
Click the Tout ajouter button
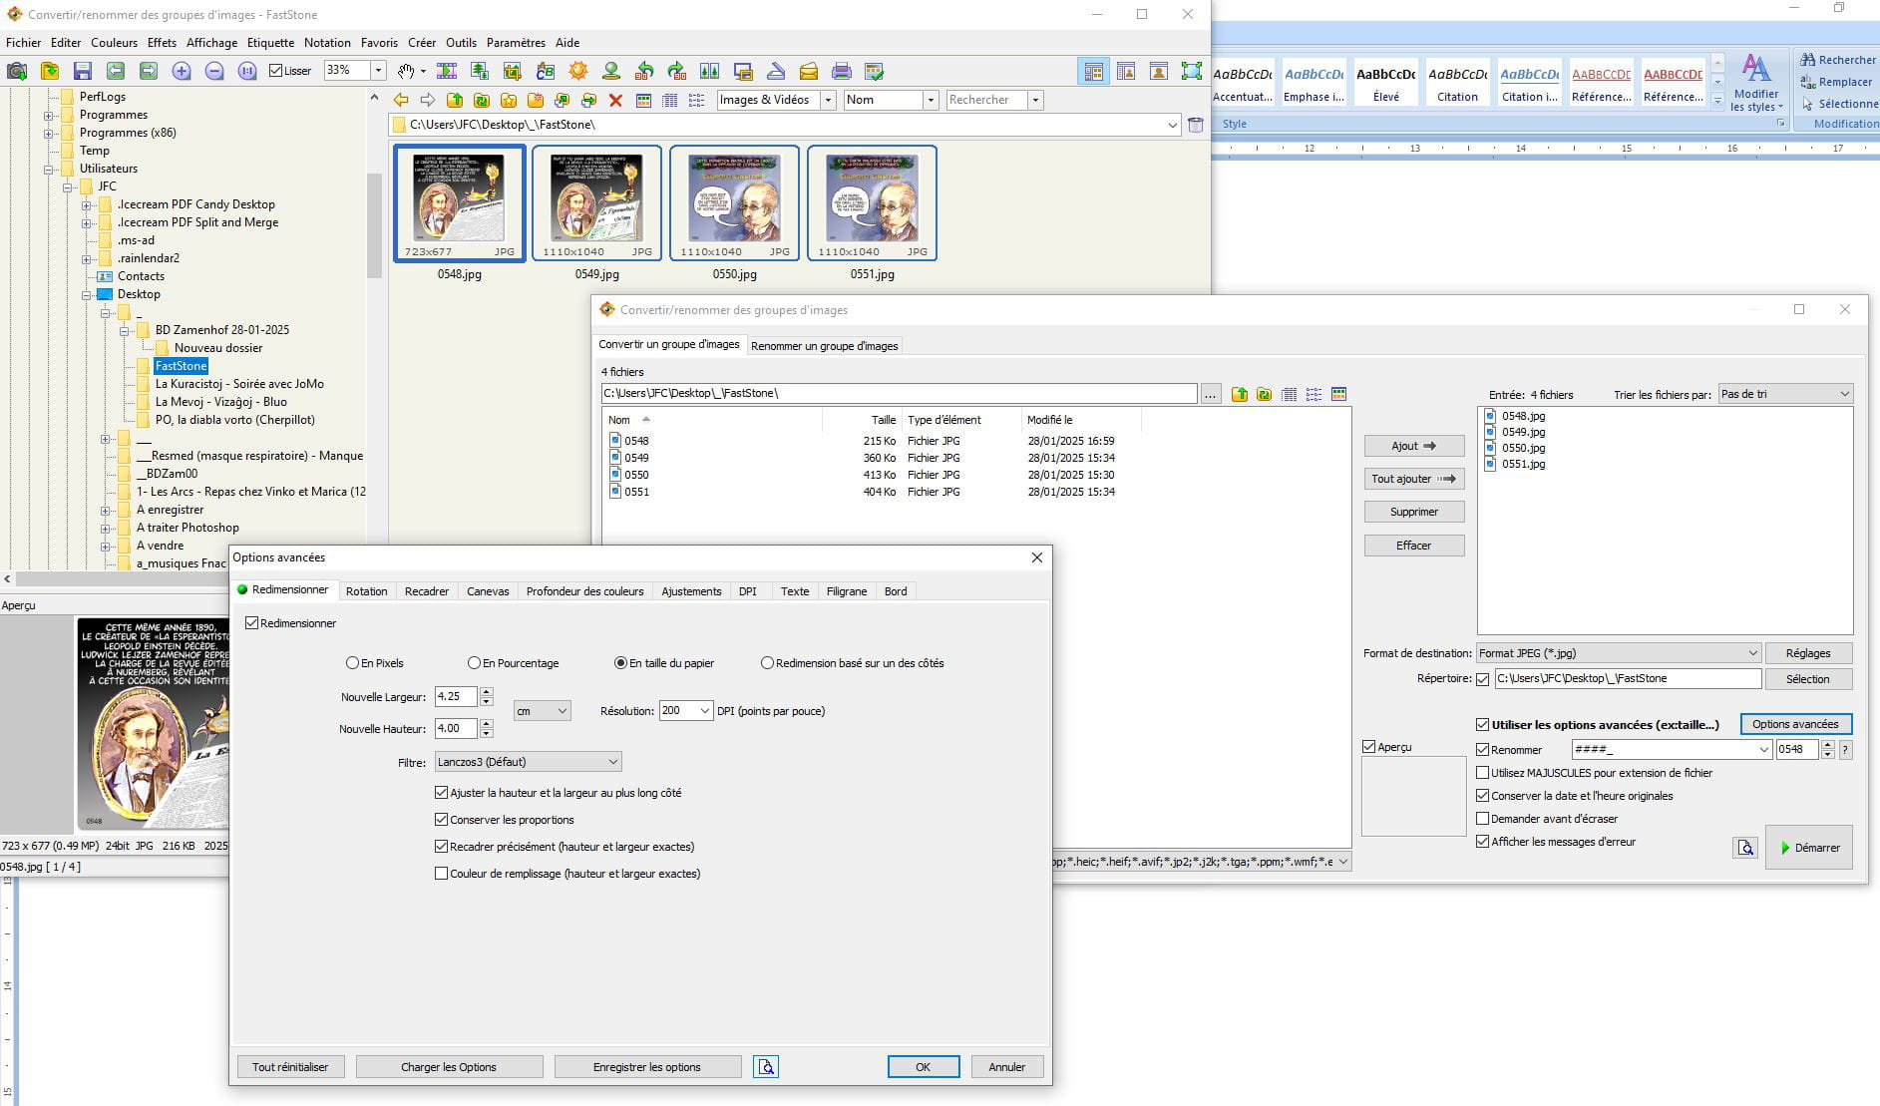click(x=1414, y=479)
